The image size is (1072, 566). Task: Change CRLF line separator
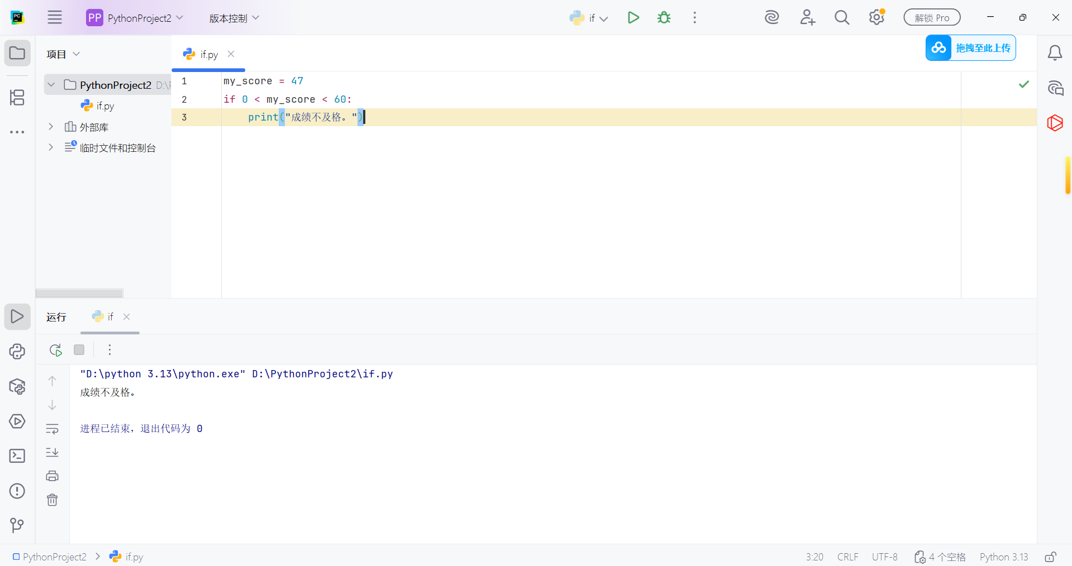click(847, 557)
